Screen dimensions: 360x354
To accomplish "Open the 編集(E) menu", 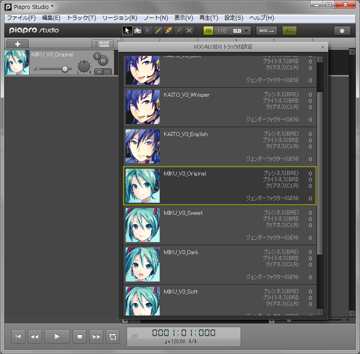I will (x=51, y=18).
